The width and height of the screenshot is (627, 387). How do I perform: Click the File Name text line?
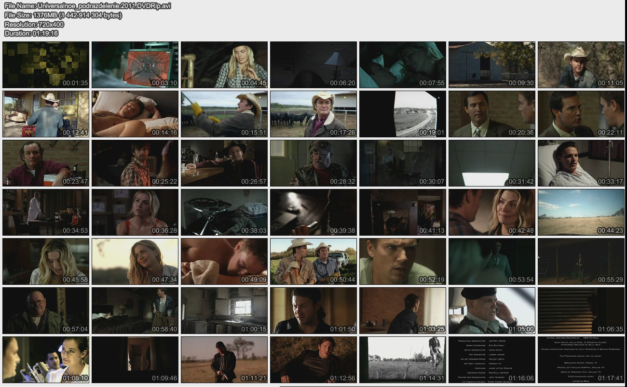(87, 6)
